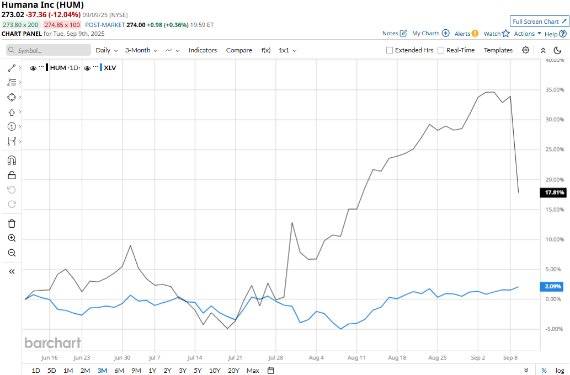
Task: Click the Notes edit icon
Action: coord(403,34)
